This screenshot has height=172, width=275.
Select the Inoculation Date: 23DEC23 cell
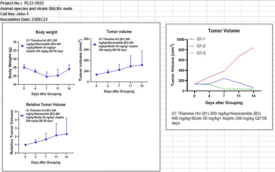24,19
